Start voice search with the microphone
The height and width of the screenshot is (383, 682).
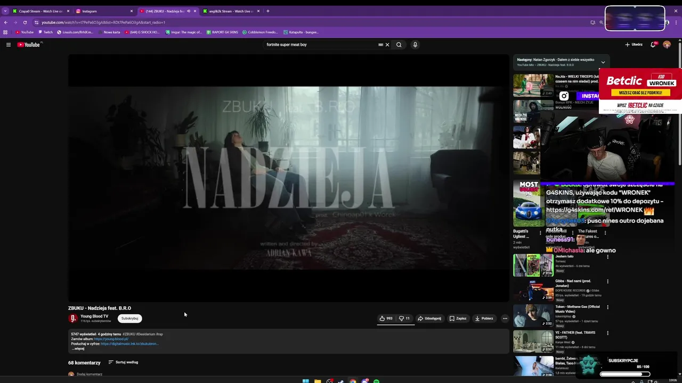coord(415,45)
